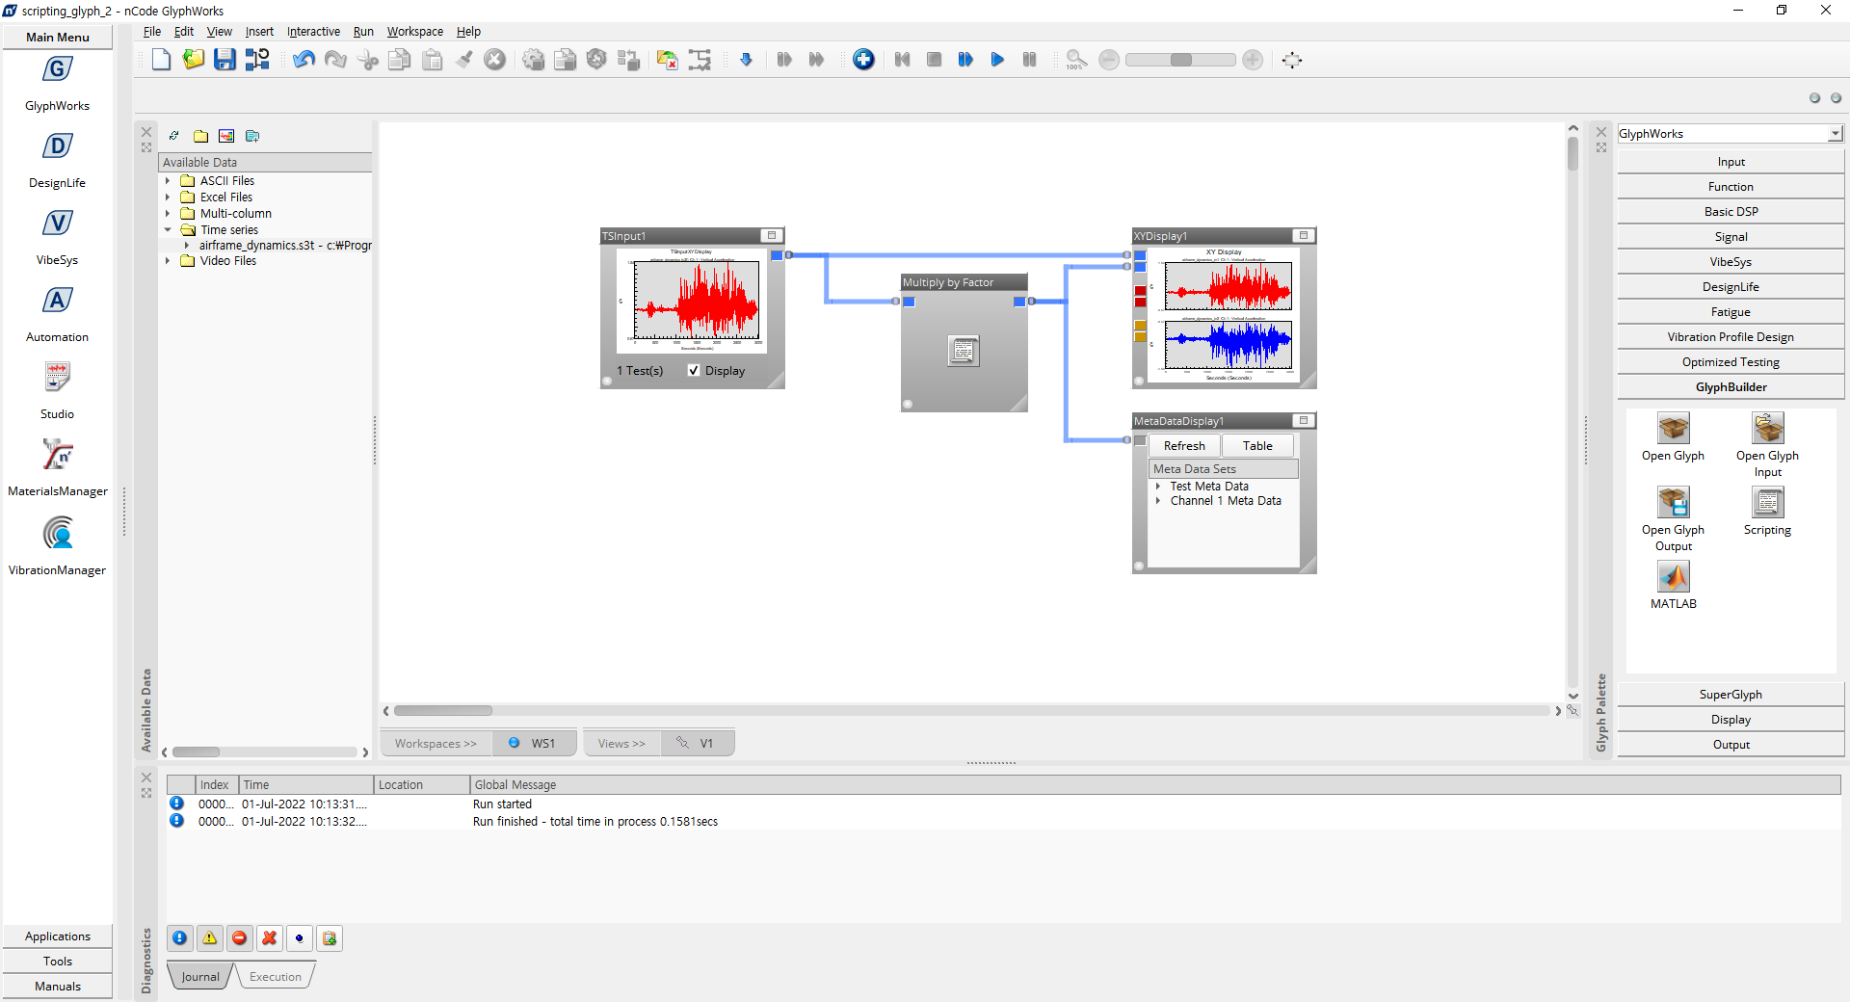This screenshot has width=1850, height=1002.
Task: Expand the Multi-column tree node
Action: point(168,214)
